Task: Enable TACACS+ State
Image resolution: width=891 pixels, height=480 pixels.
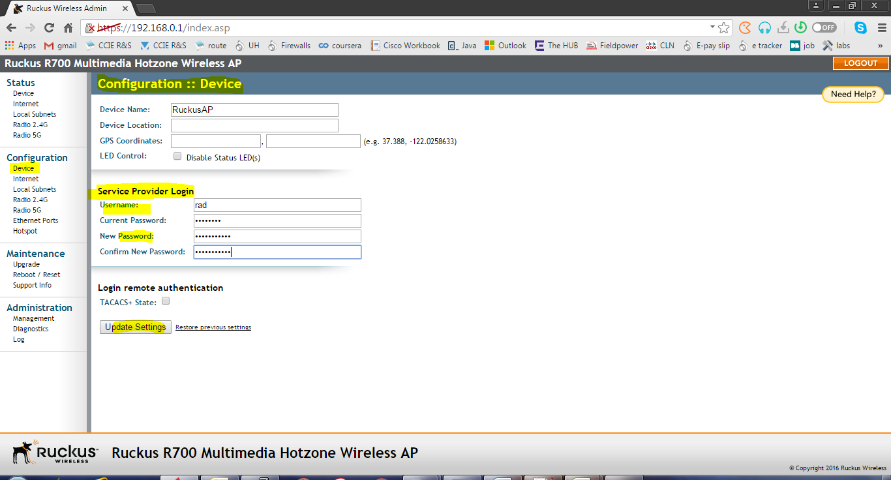Action: pyautogui.click(x=165, y=301)
